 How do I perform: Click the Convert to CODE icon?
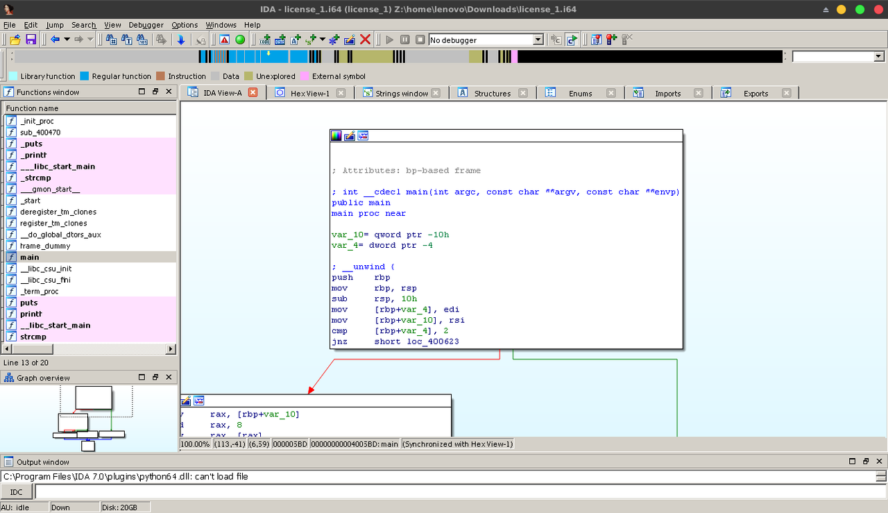(265, 40)
